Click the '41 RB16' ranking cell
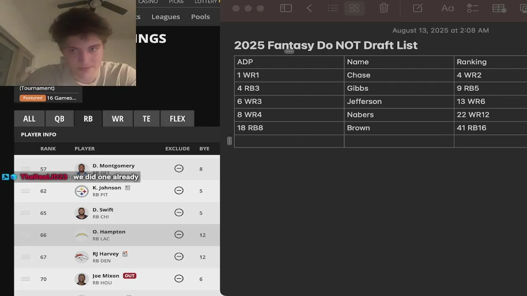 tap(490, 128)
